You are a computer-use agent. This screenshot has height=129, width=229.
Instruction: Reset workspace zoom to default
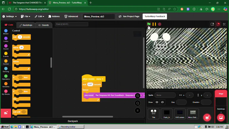pyautogui.click(x=138, y=111)
